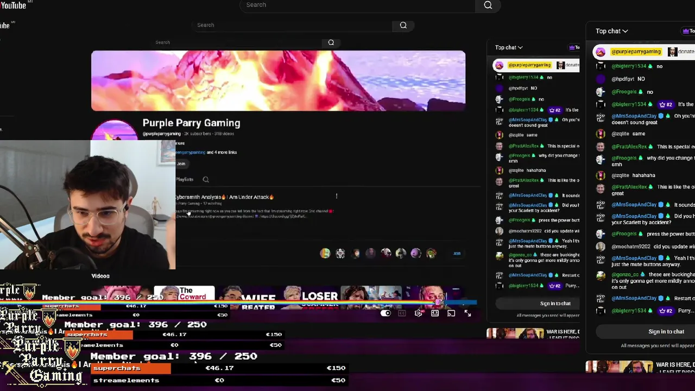This screenshot has height=391, width=695.
Task: Open Cybersmith Analysis livestream title link
Action: pos(225,197)
